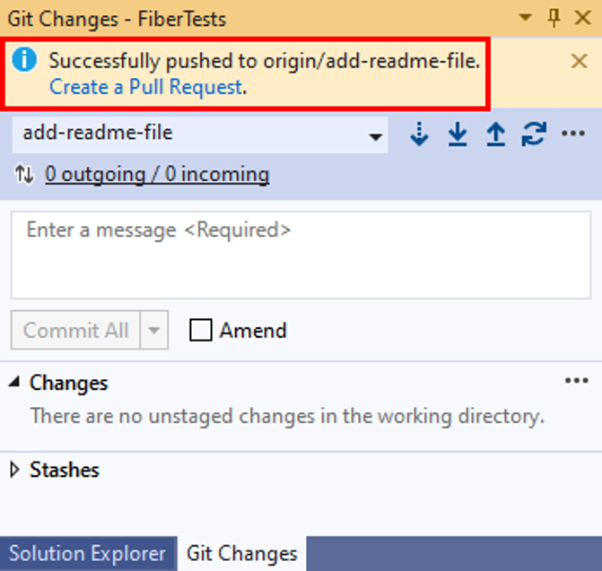Open the Commit All dropdown arrow
Viewport: 602px width, 571px height.
(154, 330)
